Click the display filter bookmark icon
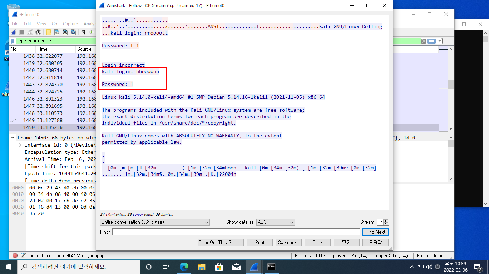 click(13, 41)
